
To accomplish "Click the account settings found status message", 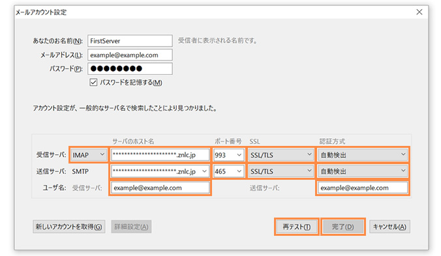I will tap(125, 108).
